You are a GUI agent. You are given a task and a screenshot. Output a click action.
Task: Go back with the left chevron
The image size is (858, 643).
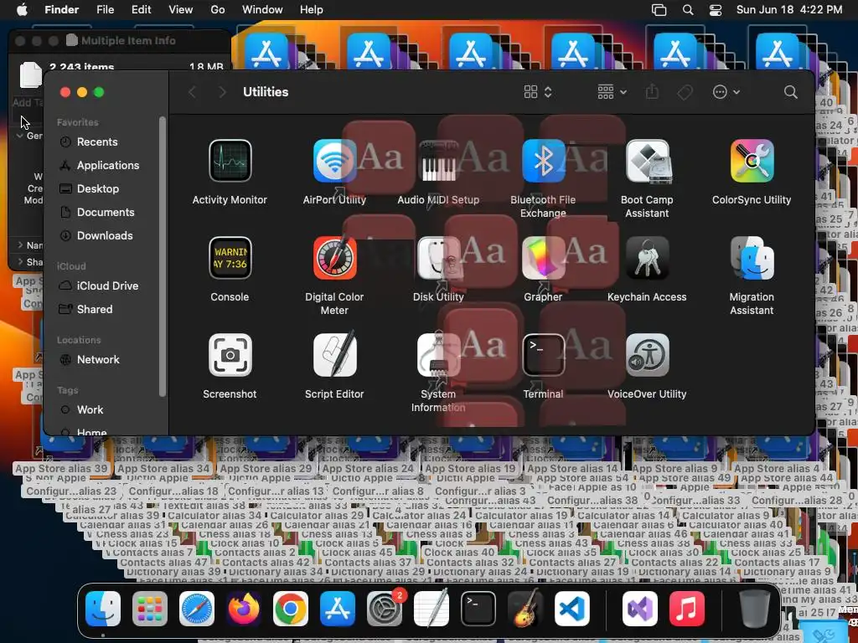coord(192,92)
